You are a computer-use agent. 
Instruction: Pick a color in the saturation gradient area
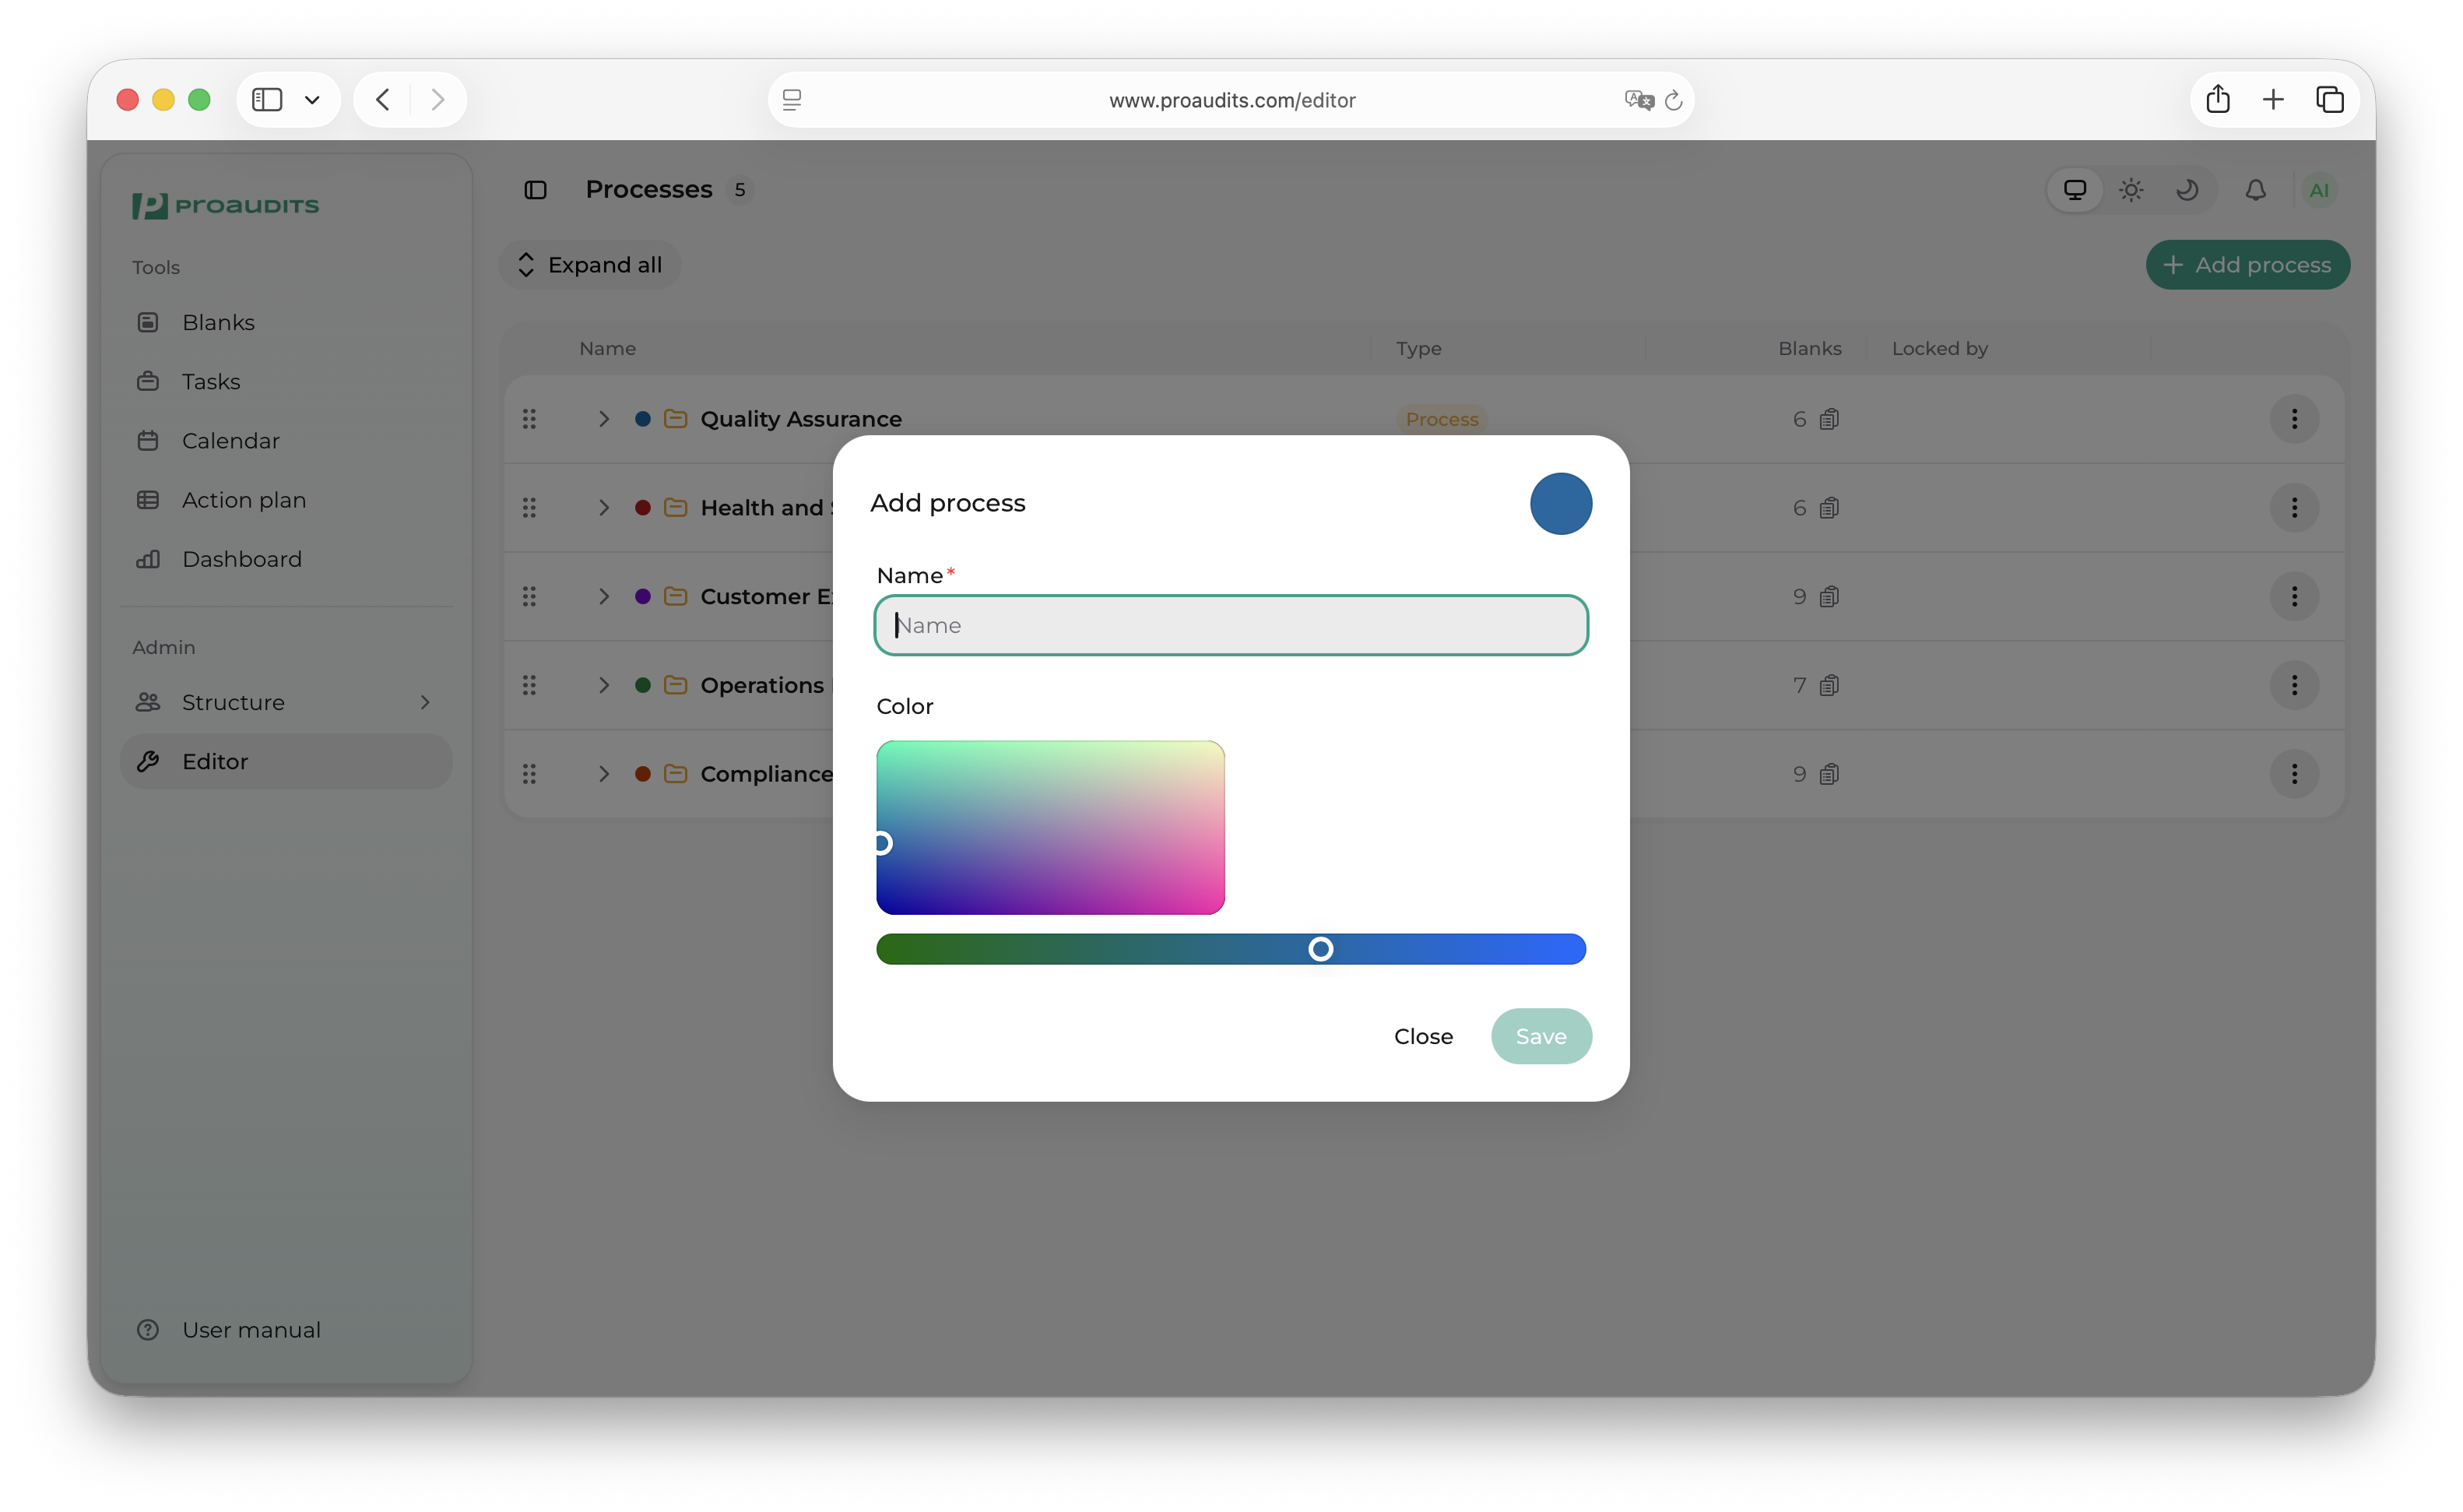1051,827
